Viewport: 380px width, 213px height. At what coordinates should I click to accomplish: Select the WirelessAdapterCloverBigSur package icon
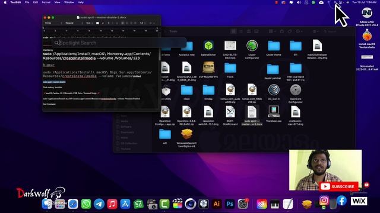186,134
